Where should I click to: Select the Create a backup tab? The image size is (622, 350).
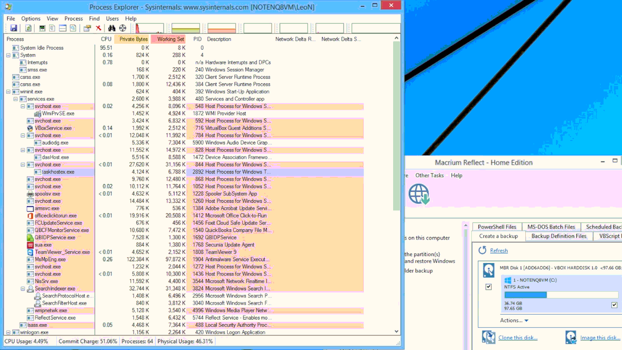(x=499, y=236)
